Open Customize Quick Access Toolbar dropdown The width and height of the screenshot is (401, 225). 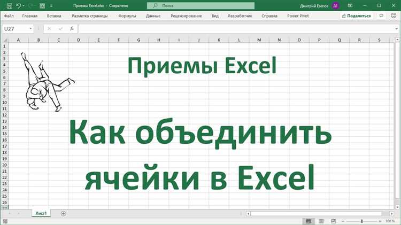point(51,6)
